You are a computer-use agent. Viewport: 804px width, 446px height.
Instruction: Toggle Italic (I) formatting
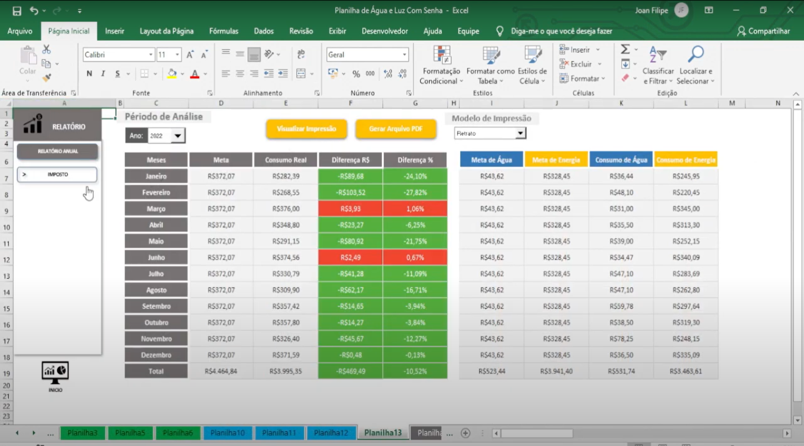coord(103,74)
